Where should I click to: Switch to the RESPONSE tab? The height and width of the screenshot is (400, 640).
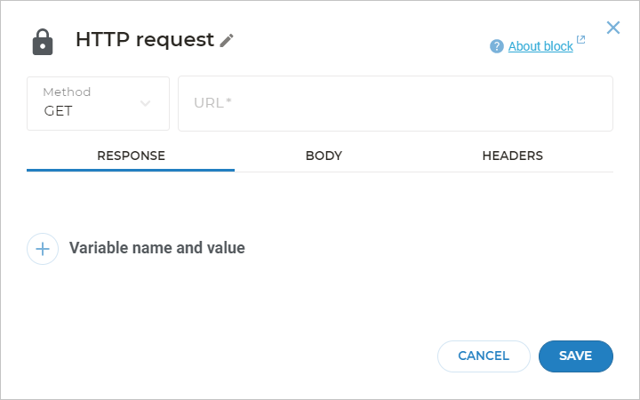point(131,156)
